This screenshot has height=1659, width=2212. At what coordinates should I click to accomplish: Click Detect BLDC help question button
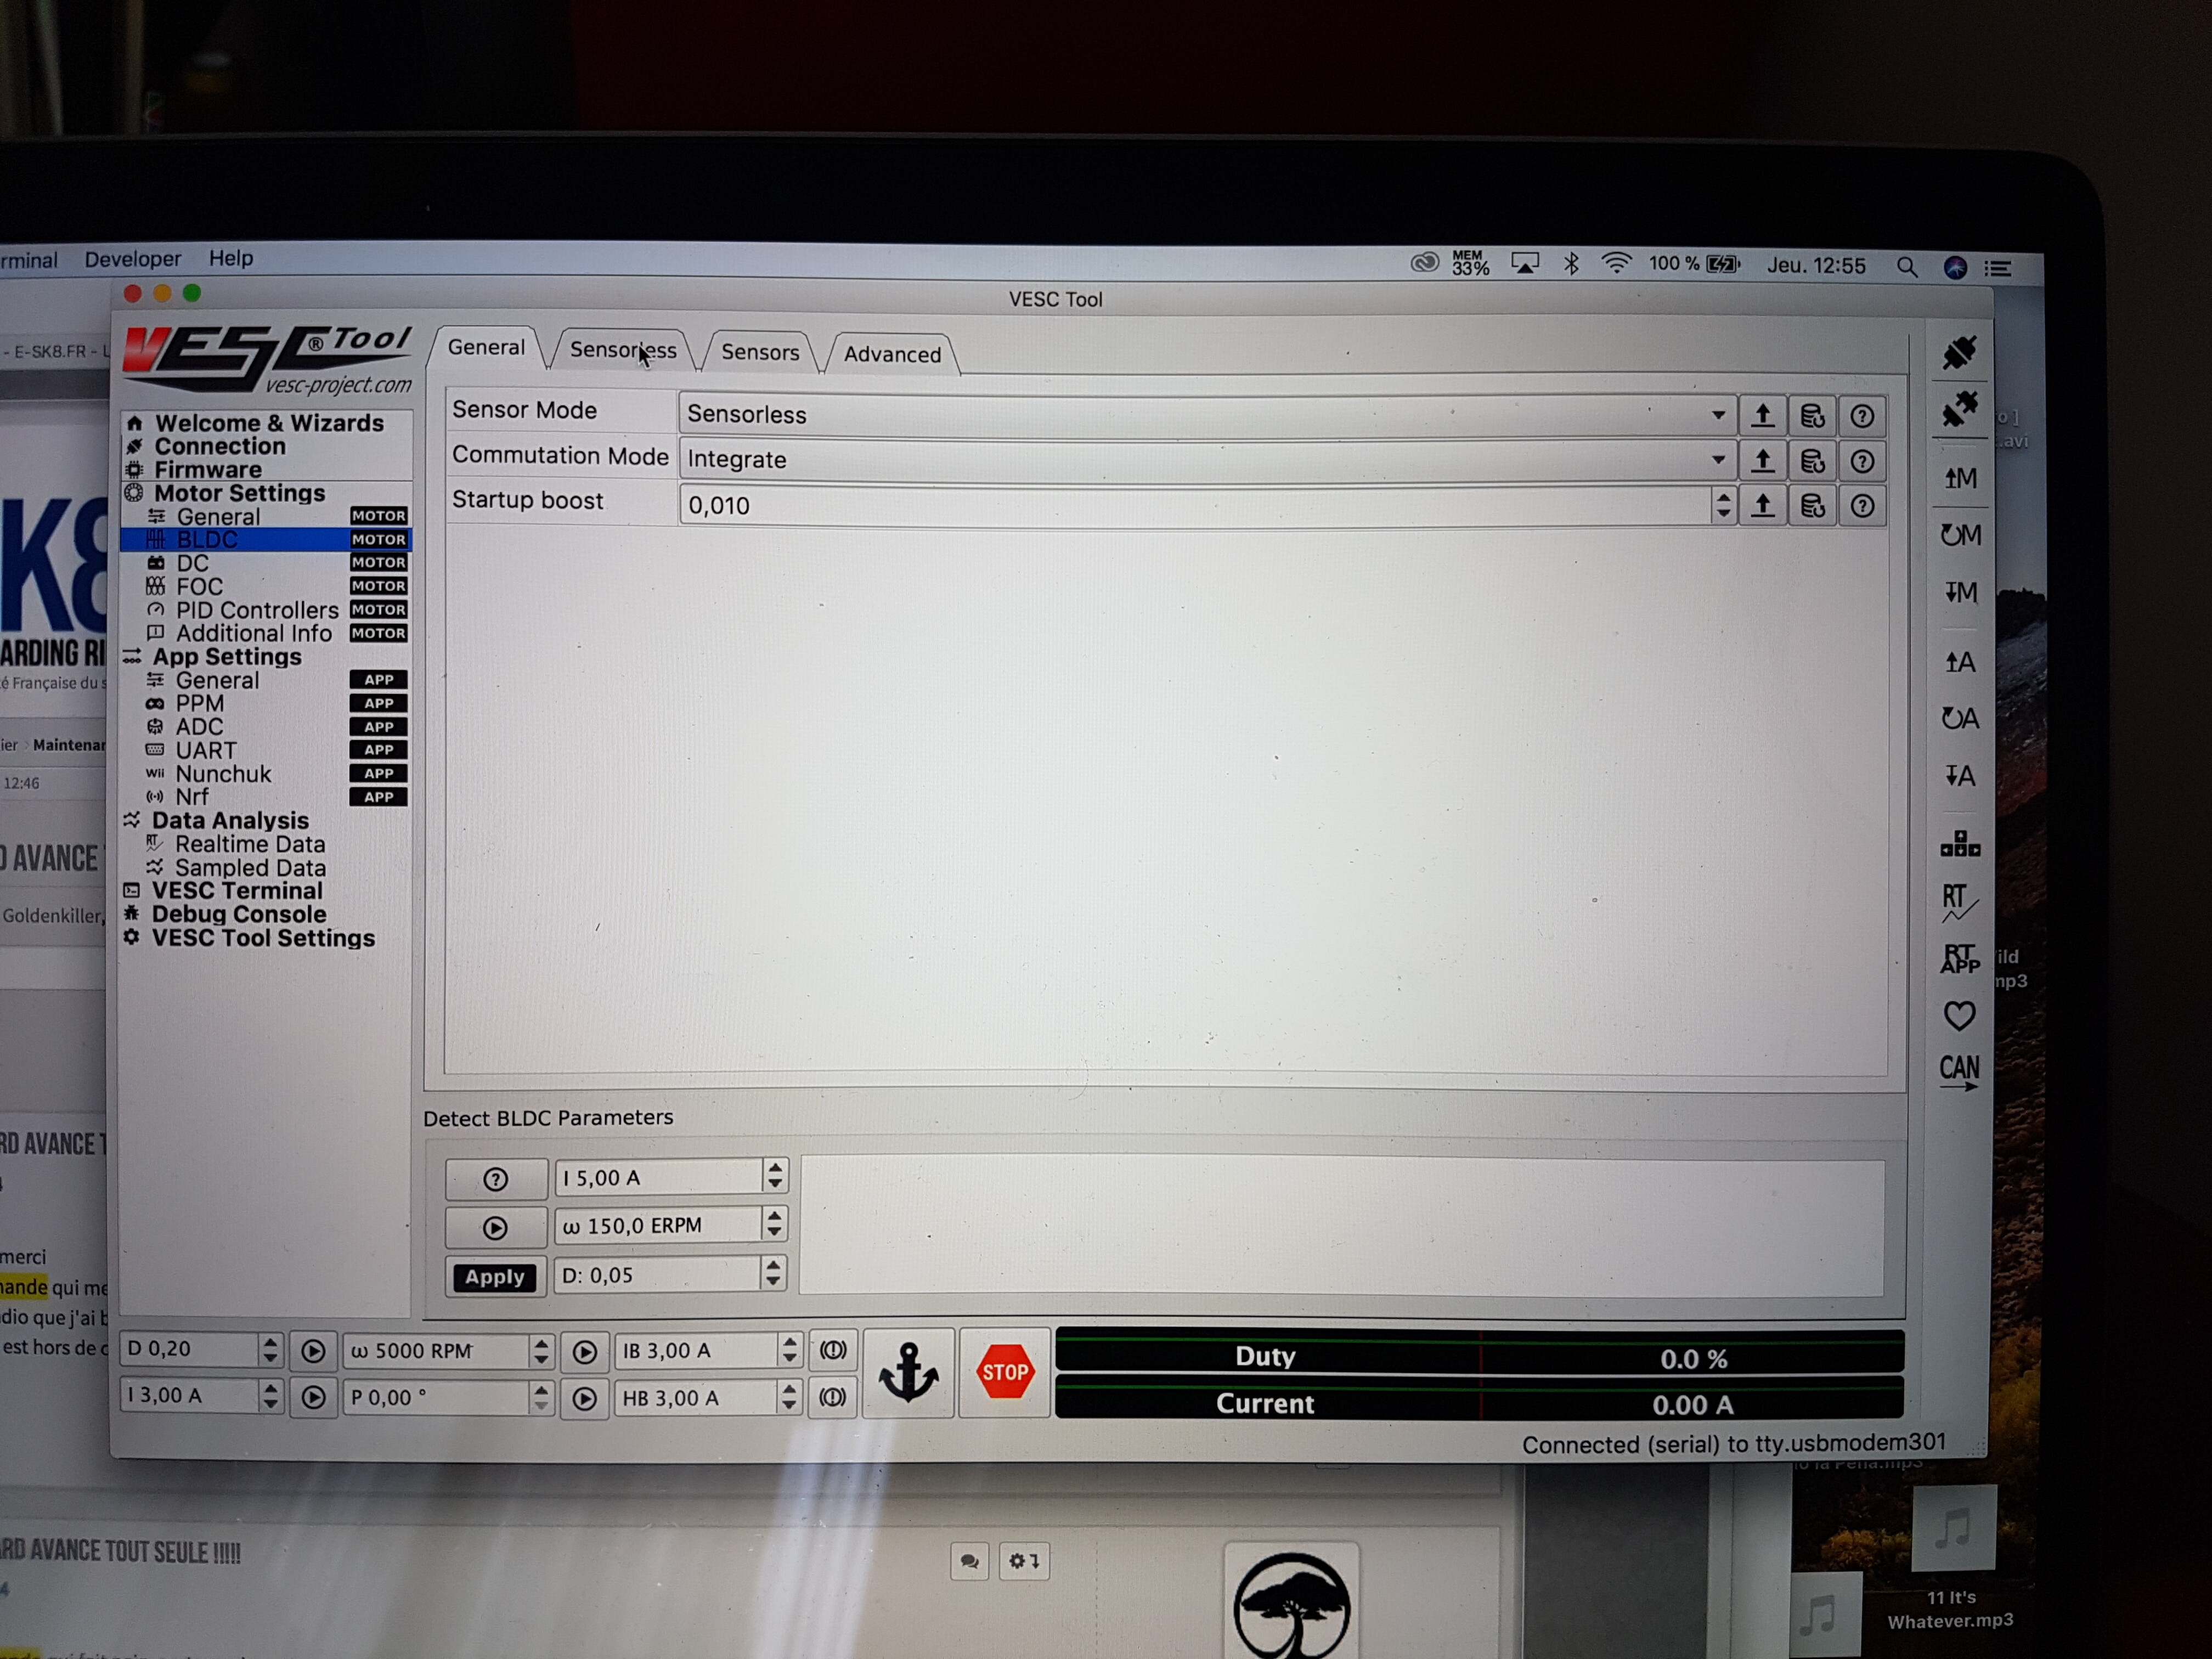pyautogui.click(x=496, y=1179)
